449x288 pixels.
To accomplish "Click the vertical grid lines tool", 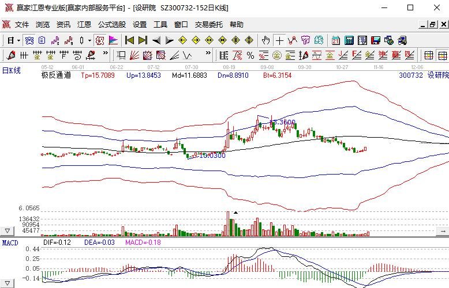I will click(24, 55).
